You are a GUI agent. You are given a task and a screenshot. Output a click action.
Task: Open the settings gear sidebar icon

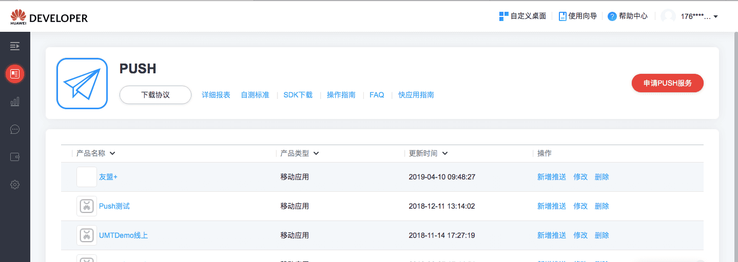tap(15, 185)
